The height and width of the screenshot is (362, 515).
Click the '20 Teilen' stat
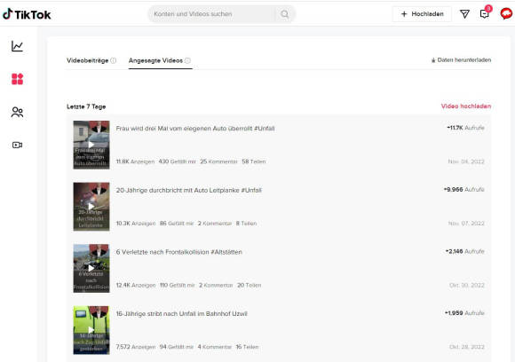(x=250, y=285)
